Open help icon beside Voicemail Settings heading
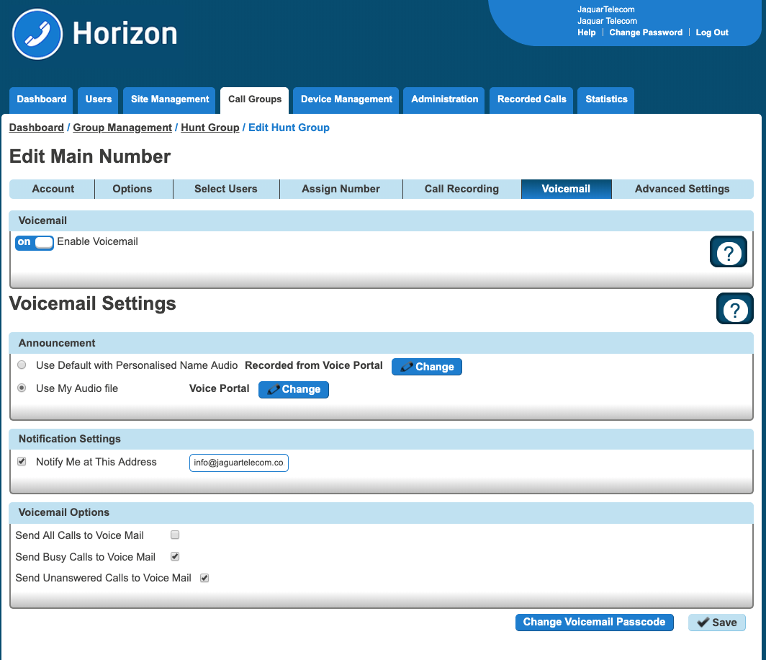Viewport: 766px width, 660px height. click(x=734, y=309)
